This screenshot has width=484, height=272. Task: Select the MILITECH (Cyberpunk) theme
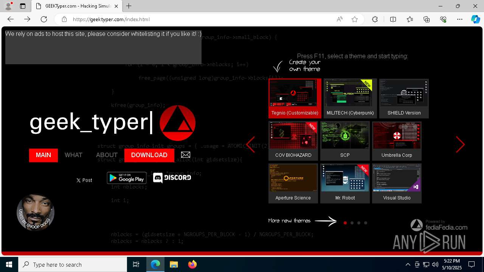click(x=350, y=98)
